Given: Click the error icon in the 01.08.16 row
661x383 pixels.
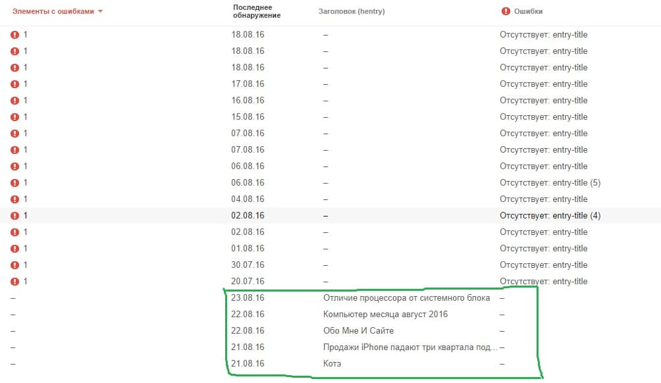Looking at the screenshot, I should click(x=15, y=248).
